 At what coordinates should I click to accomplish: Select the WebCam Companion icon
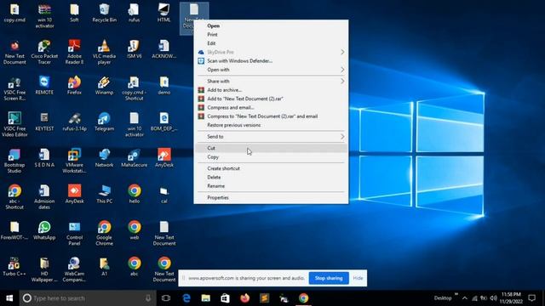[x=74, y=269]
